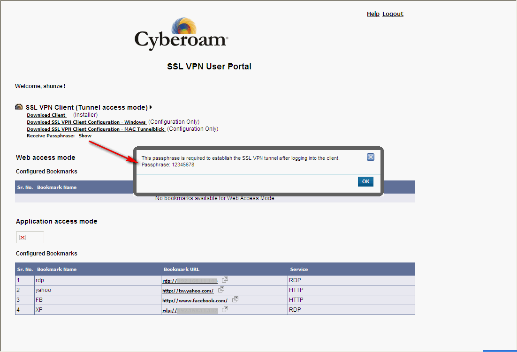The height and width of the screenshot is (352, 517).
Task: Log out via the Logout link
Action: point(393,14)
